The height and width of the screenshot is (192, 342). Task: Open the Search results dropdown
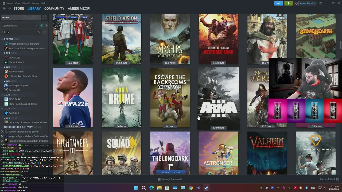point(20,26)
